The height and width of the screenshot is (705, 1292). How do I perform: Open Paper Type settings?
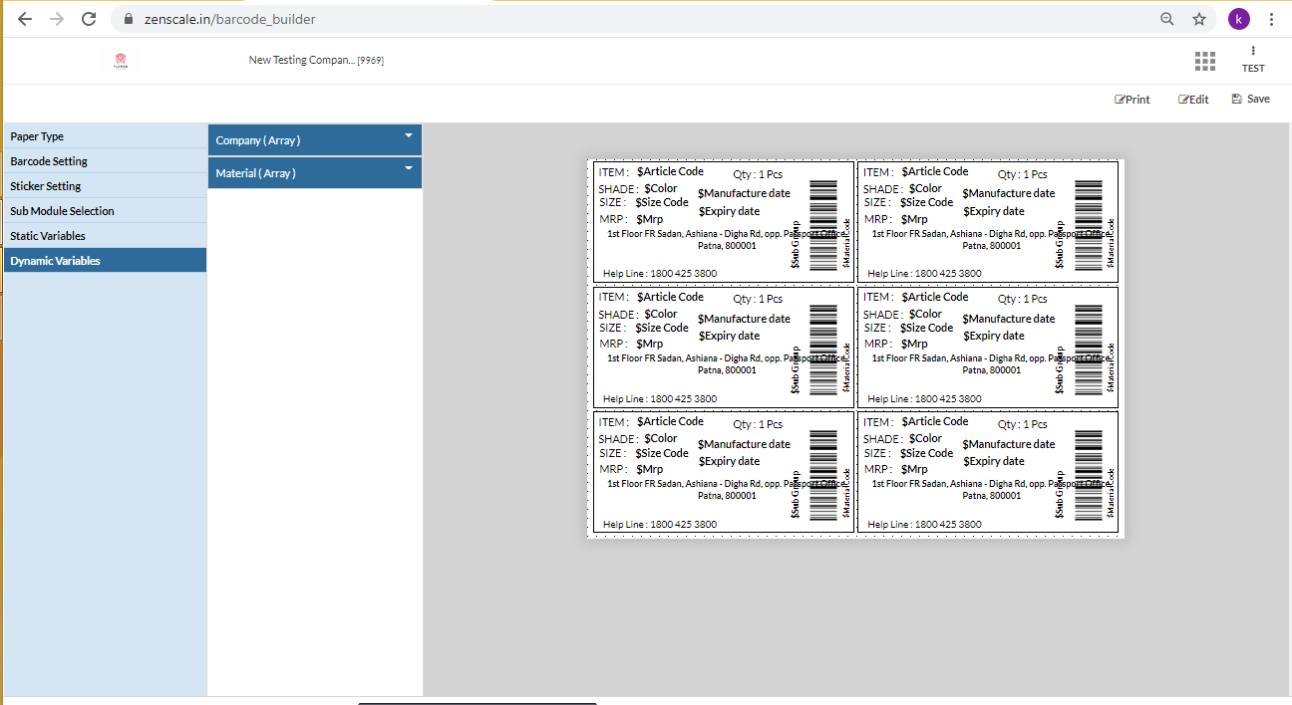click(x=105, y=136)
